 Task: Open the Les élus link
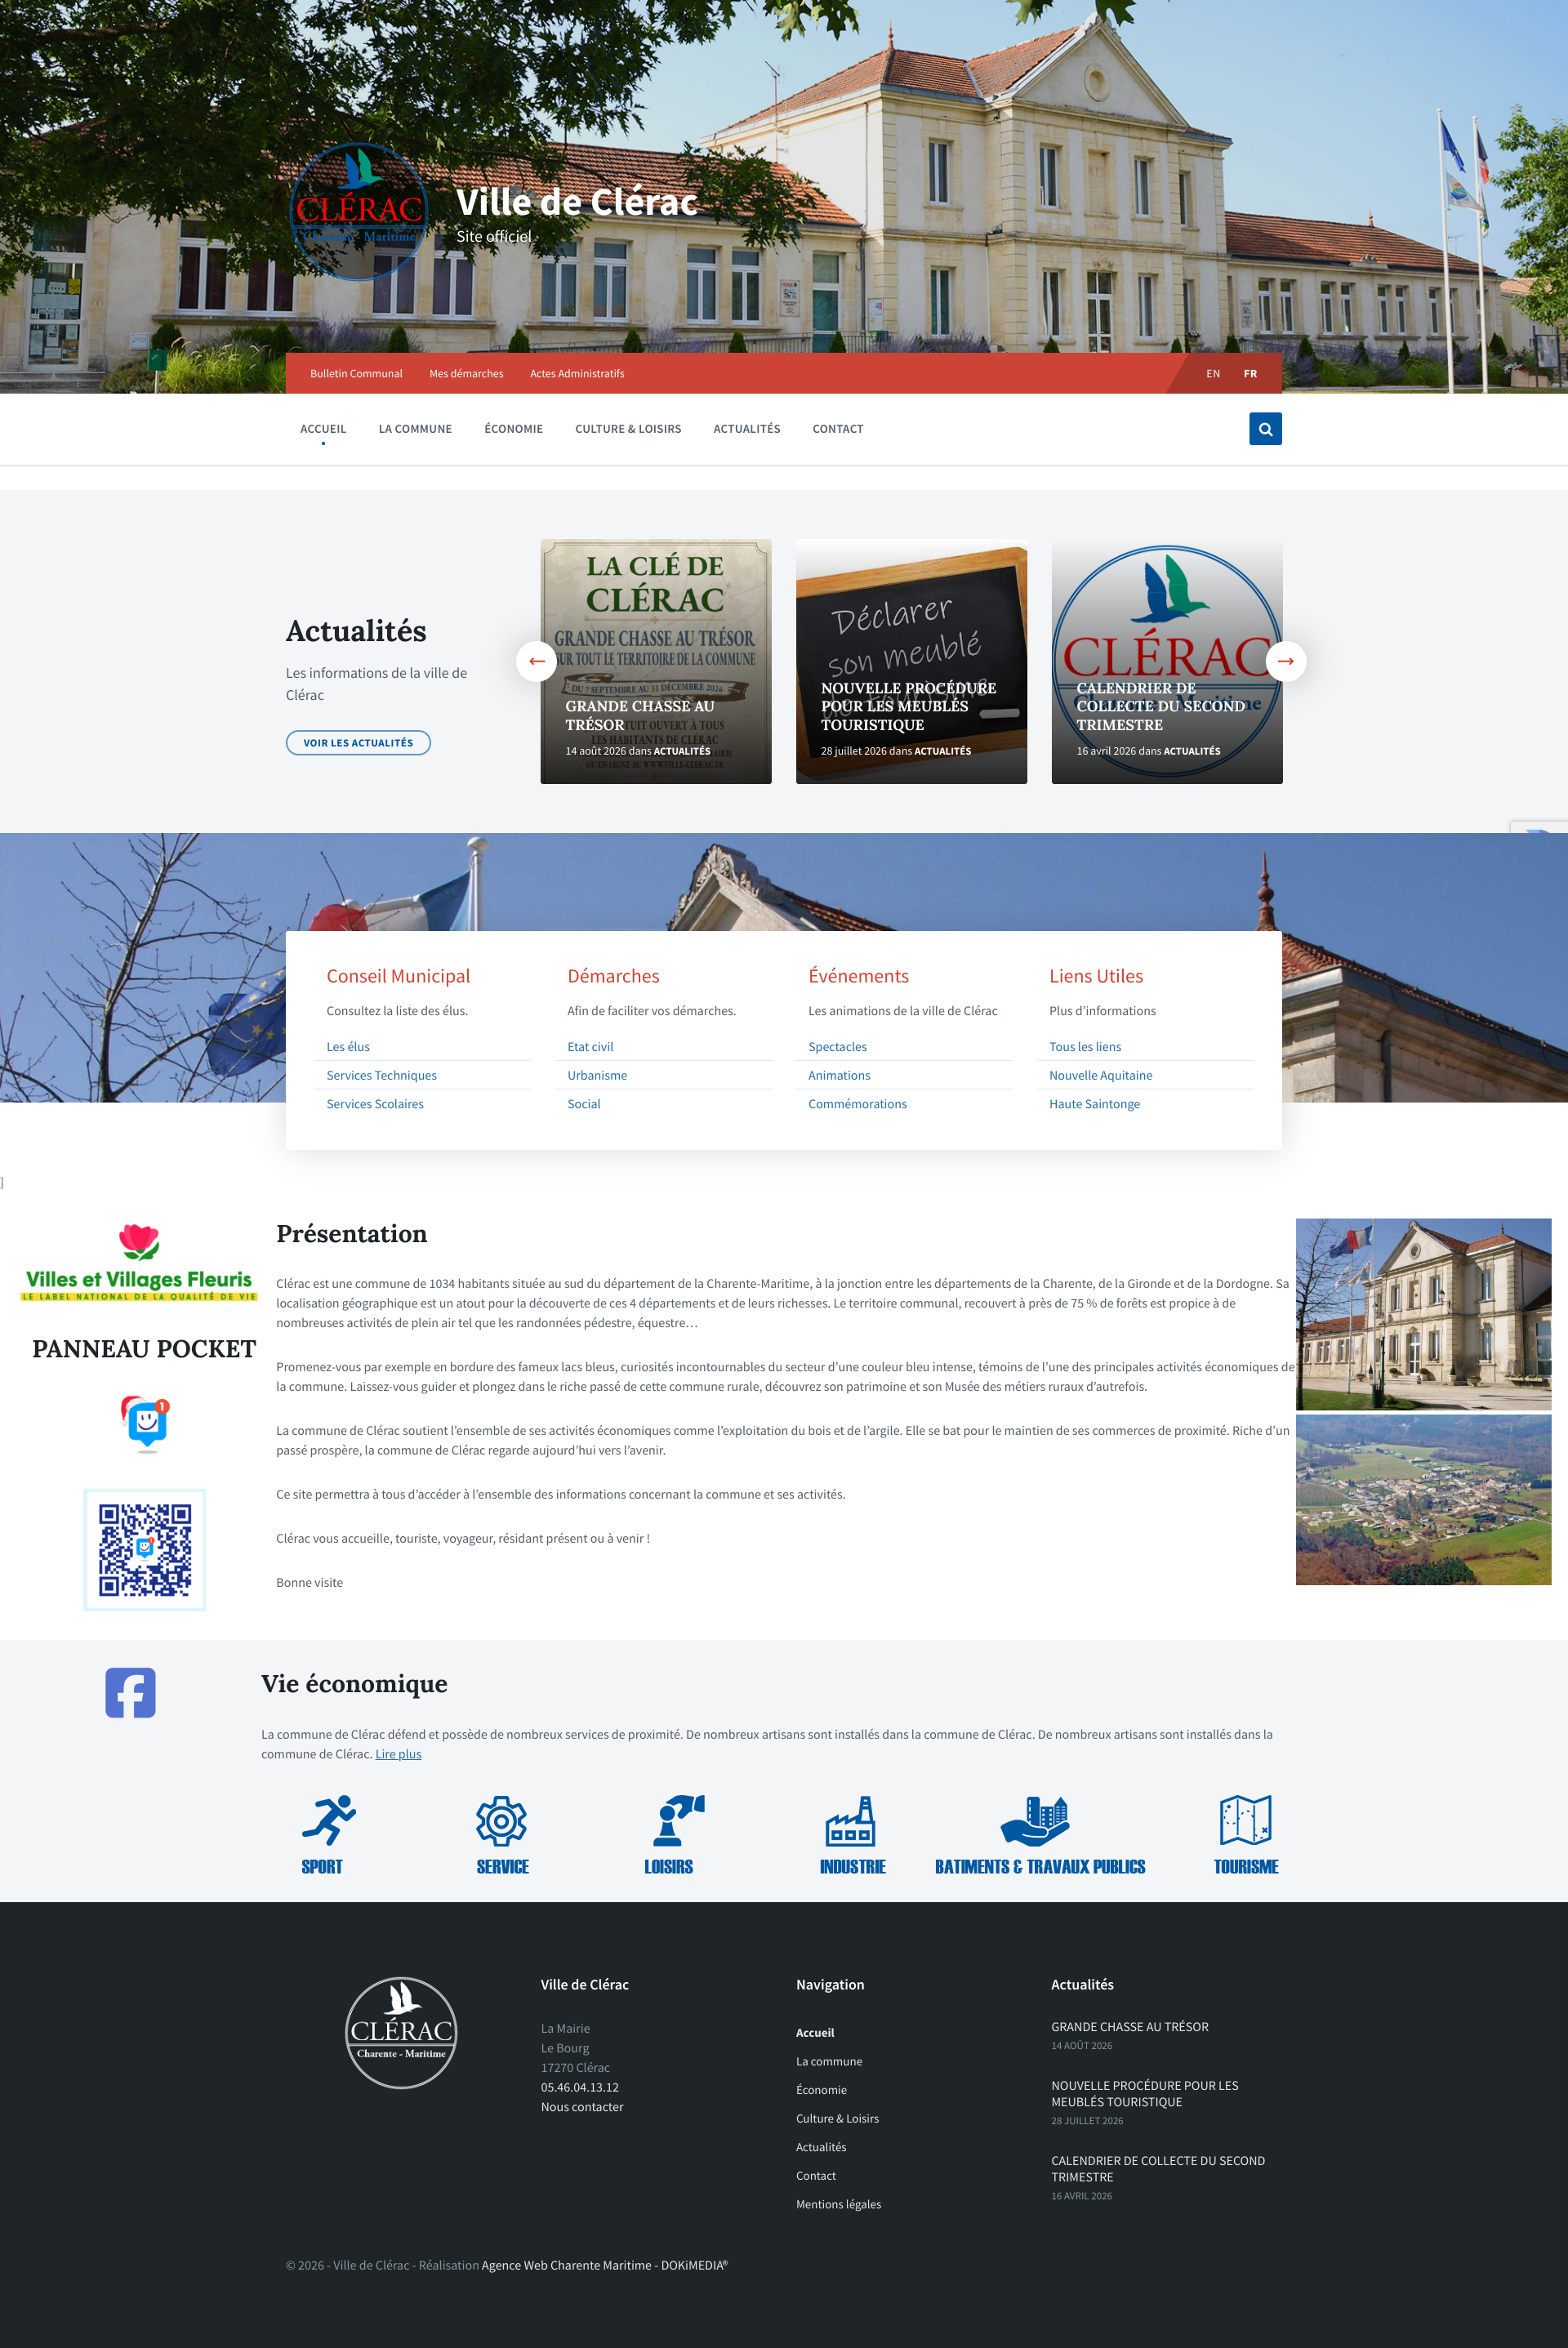tap(348, 1047)
